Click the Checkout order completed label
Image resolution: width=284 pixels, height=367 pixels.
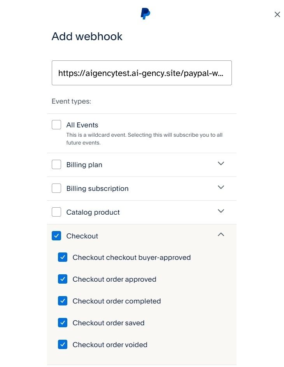(x=116, y=301)
